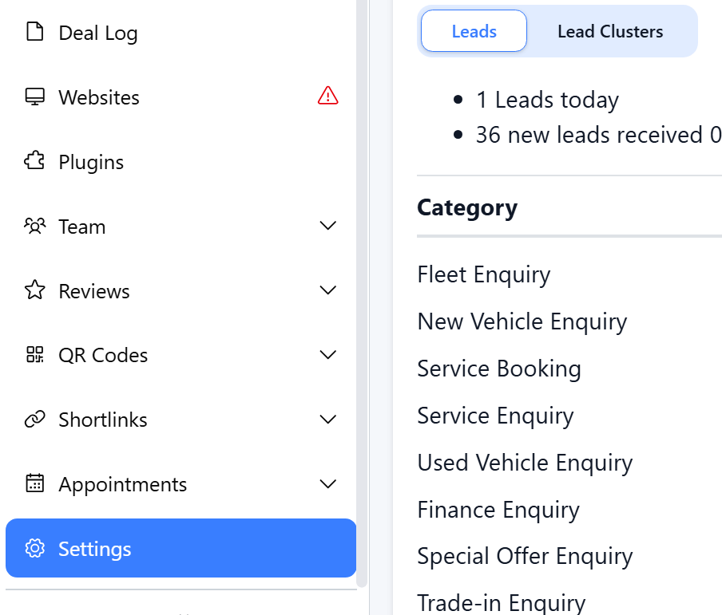Open the Fleet Enquiry category

pos(483,275)
